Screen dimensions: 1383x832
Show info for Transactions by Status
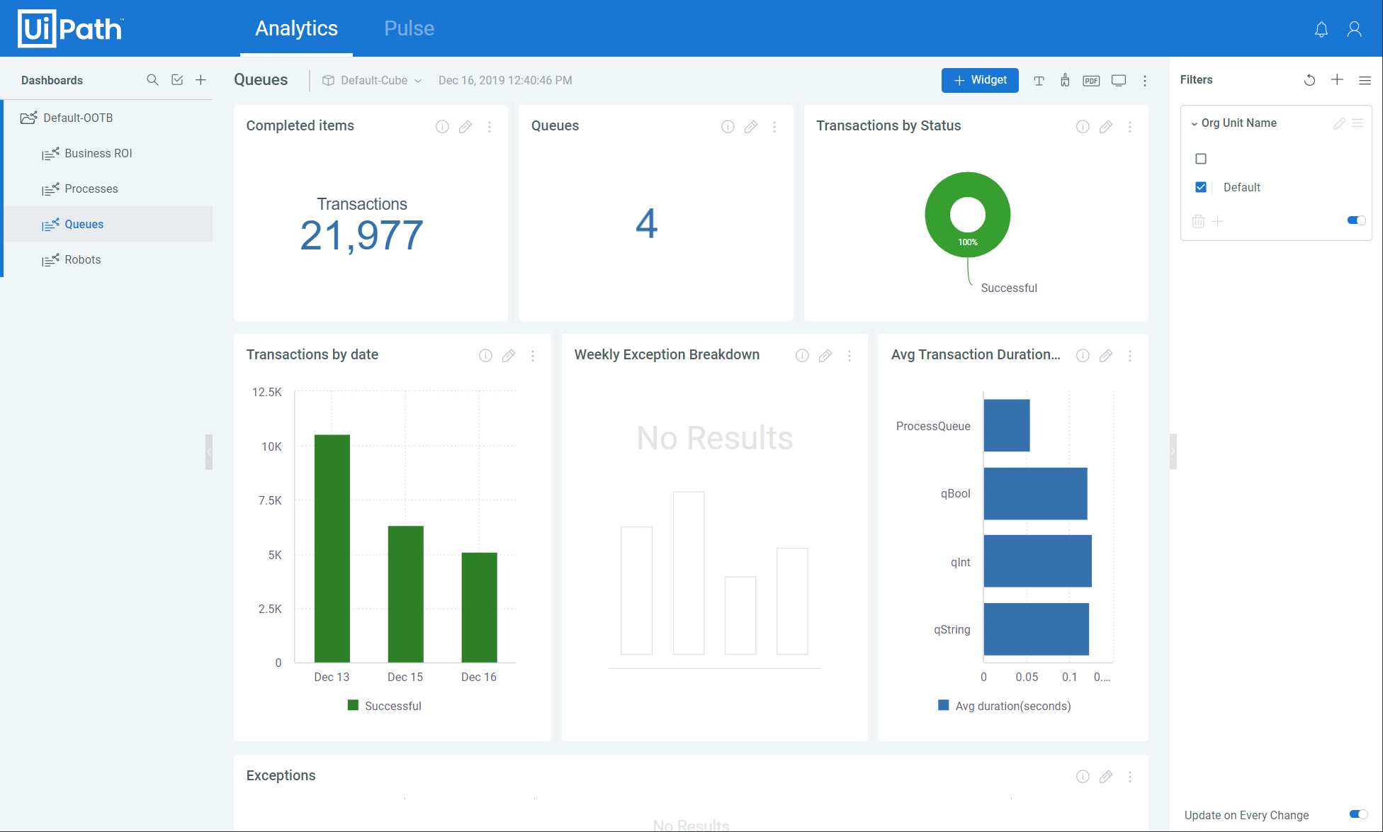coord(1082,127)
